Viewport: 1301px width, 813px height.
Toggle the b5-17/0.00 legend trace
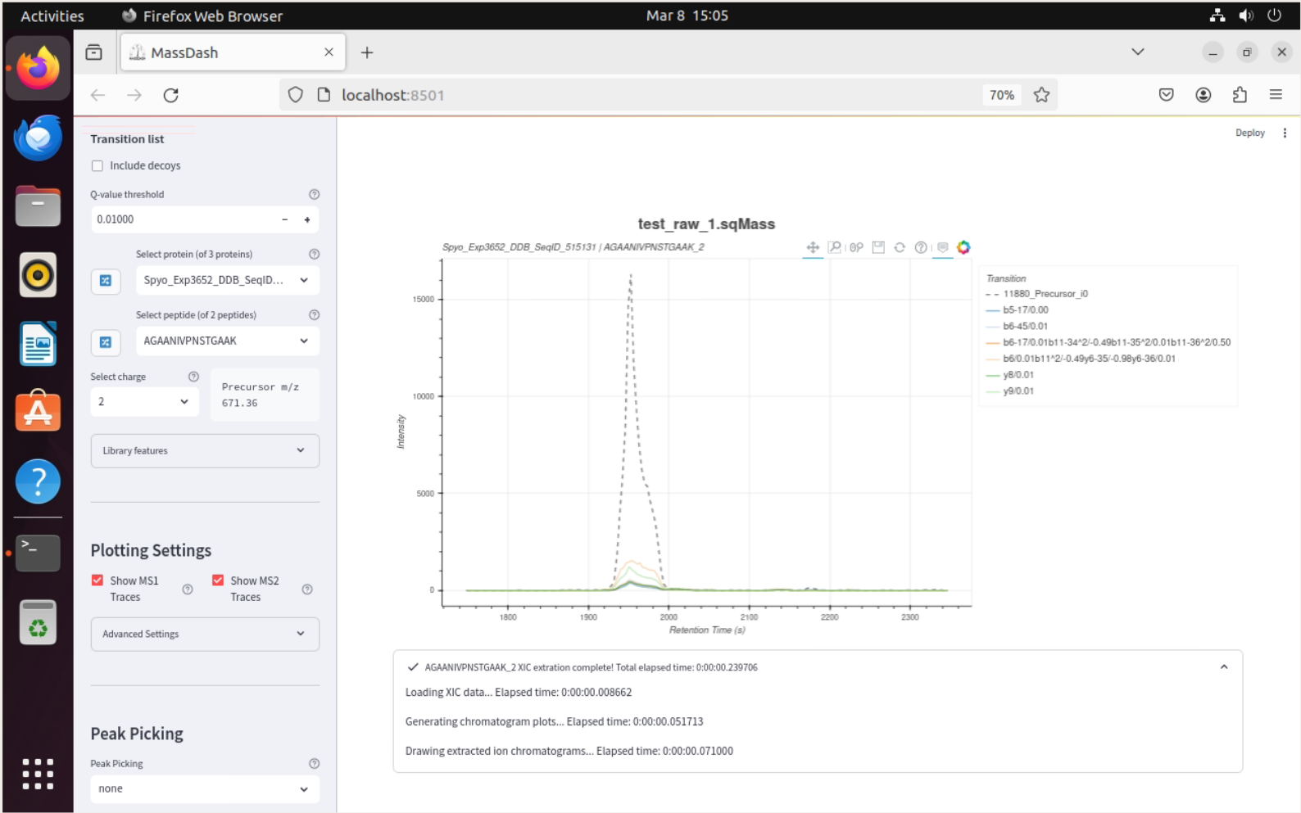click(x=1017, y=310)
